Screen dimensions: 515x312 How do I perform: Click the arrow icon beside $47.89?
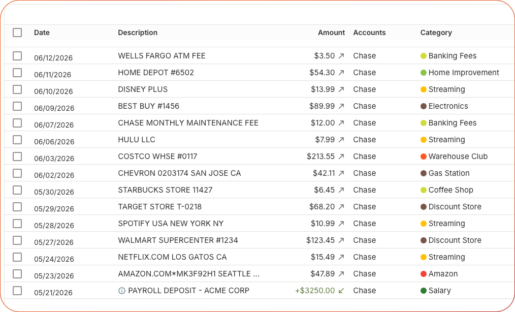341,274
